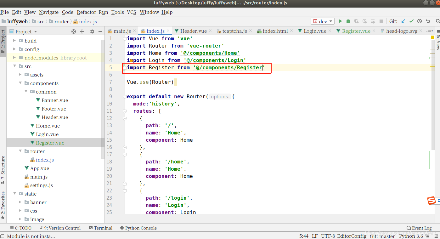Click the Git Commit green checkmark

pyautogui.click(x=411, y=21)
